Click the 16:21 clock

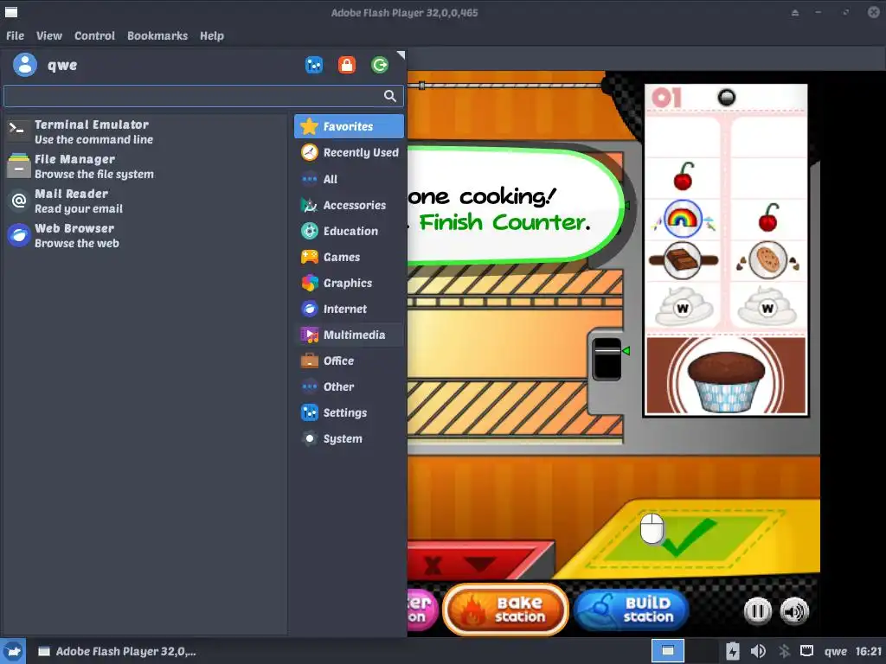coord(869,651)
